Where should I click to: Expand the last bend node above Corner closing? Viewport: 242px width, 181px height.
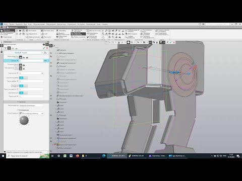pos(56,132)
